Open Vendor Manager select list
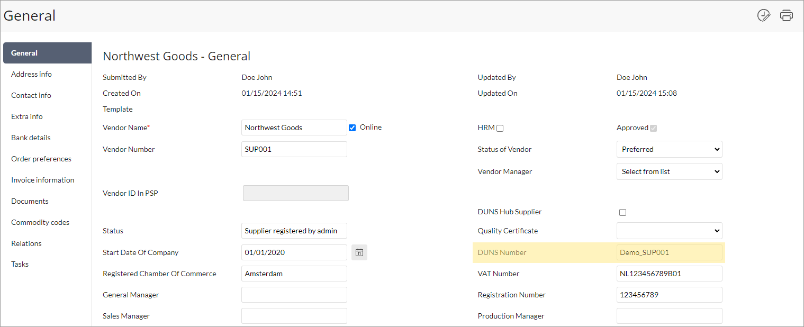The height and width of the screenshot is (327, 804). pos(670,171)
